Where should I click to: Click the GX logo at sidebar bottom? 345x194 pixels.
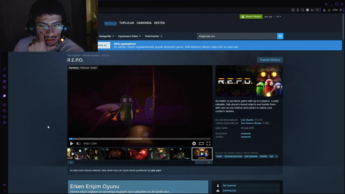point(4,185)
